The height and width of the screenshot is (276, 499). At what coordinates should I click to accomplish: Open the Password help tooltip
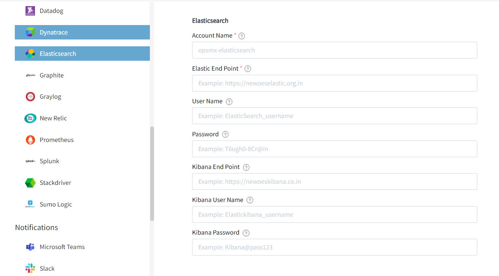pos(225,134)
